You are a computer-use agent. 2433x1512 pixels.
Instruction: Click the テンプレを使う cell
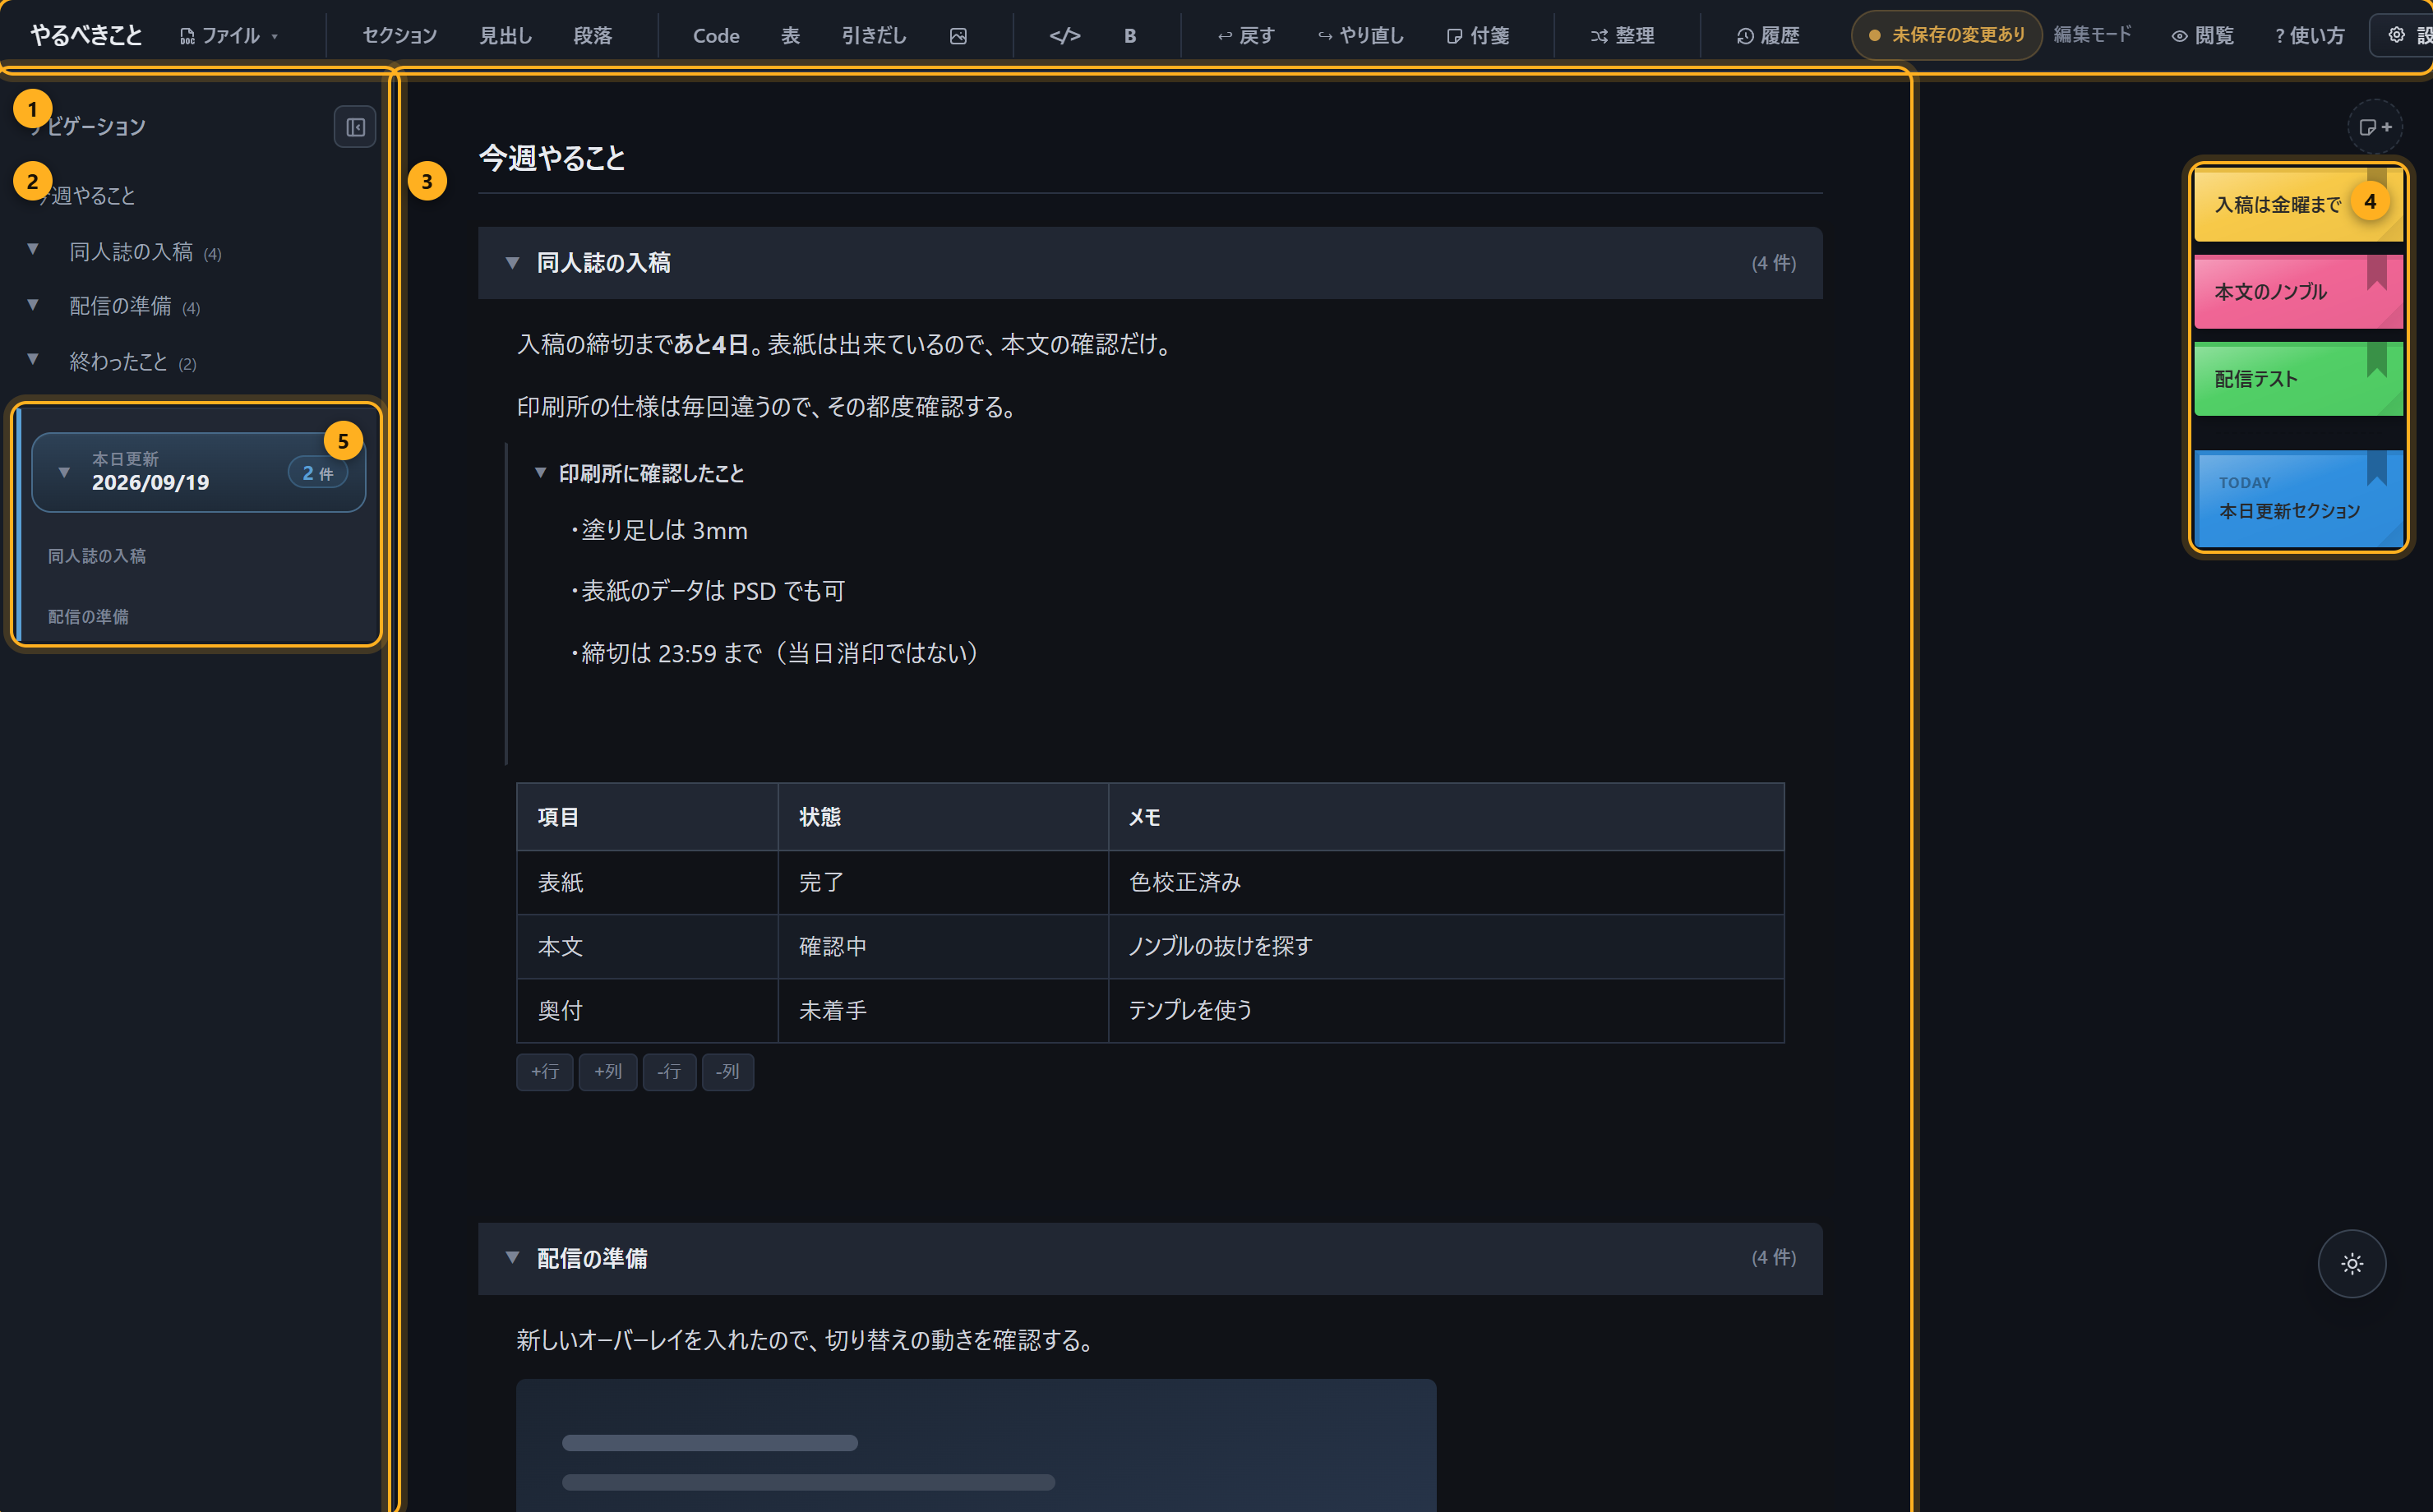[x=1446, y=1010]
